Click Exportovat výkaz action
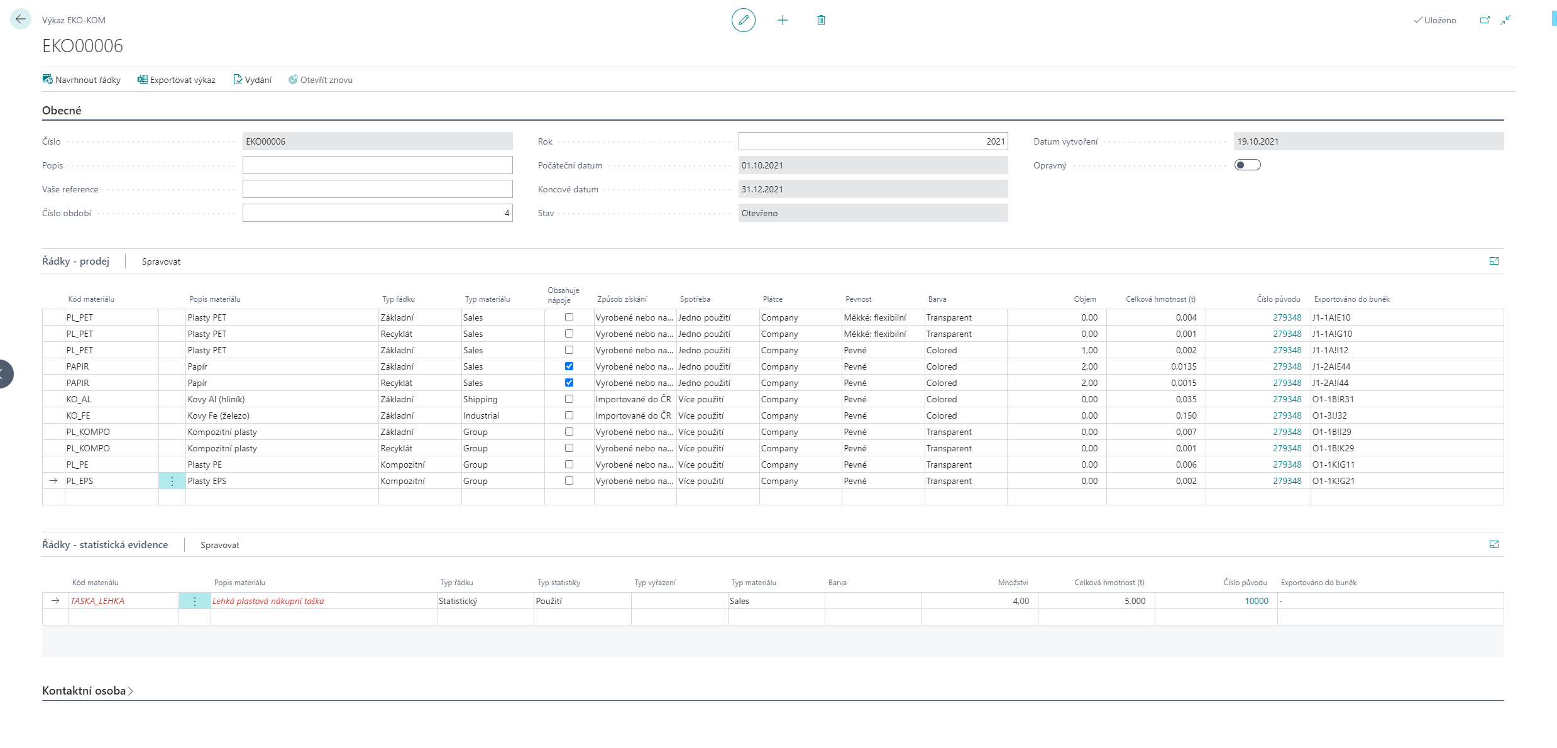Screen dimensions: 1557x748 (177, 80)
